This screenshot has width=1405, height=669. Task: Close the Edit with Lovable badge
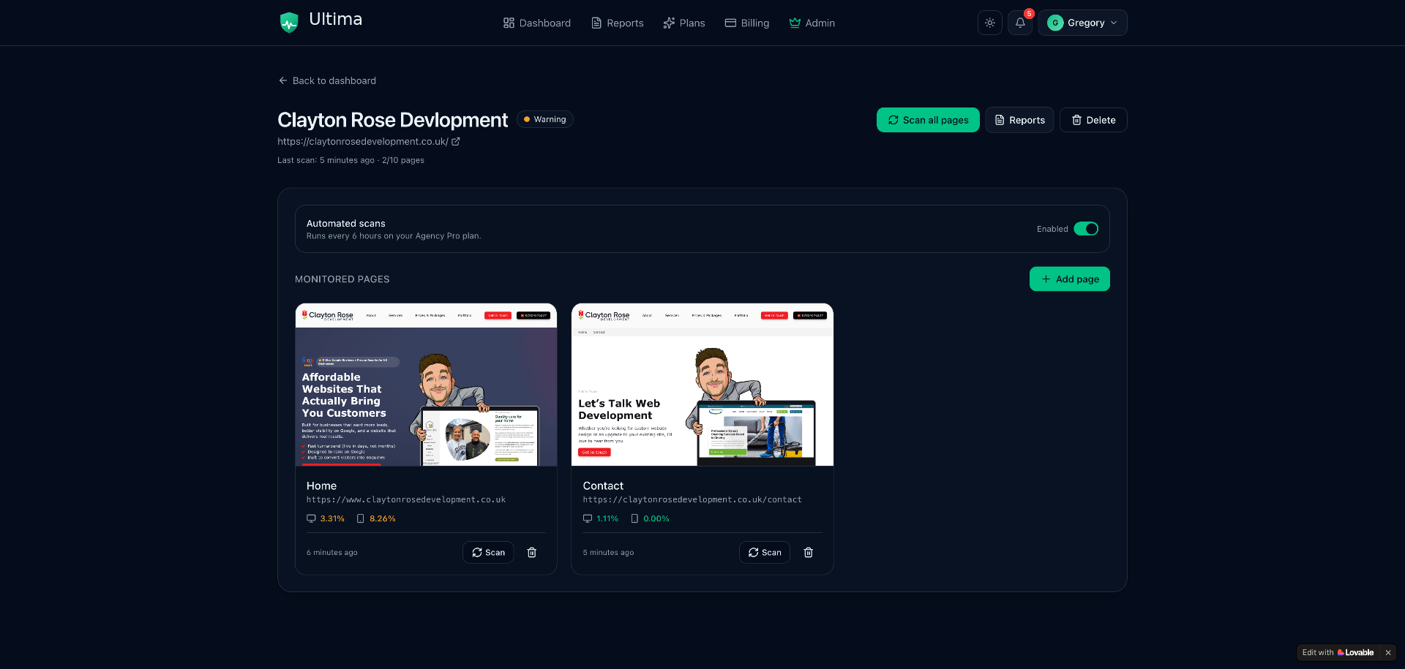coord(1388,653)
